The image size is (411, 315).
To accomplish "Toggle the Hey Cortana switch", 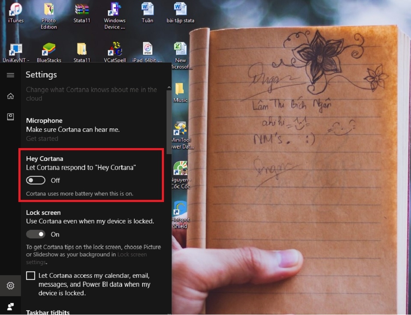I will (36, 180).
